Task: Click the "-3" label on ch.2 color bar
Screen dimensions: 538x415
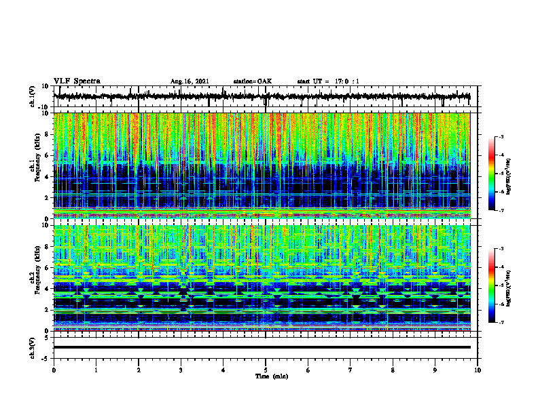Action: [x=501, y=249]
